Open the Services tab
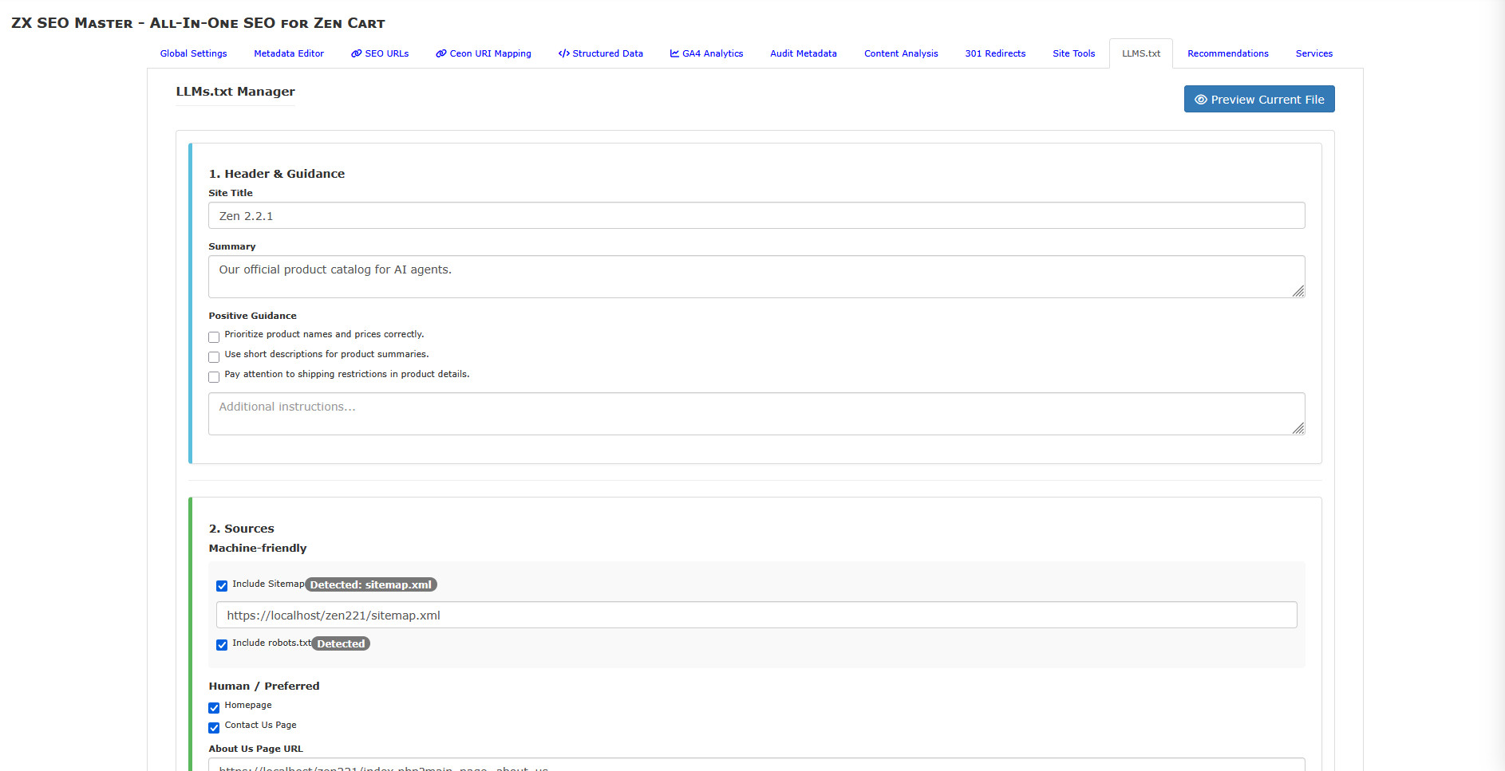Screen dimensions: 1505x771 click(1313, 53)
